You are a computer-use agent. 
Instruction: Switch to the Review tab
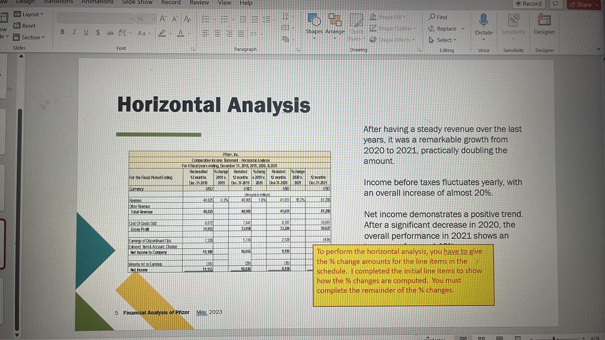pyautogui.click(x=199, y=3)
